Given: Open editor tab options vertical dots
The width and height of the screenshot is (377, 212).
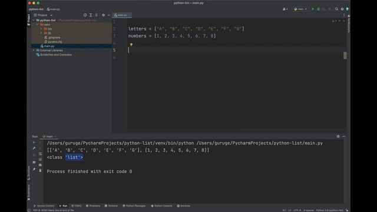Looking at the screenshot, I should coord(344,15).
